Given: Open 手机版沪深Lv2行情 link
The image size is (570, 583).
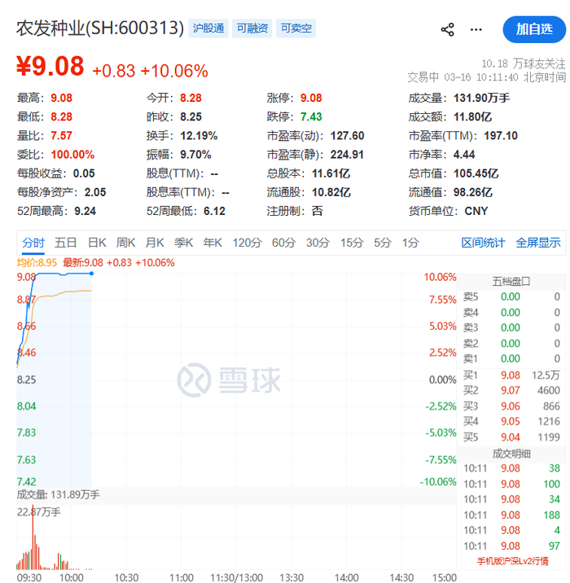Looking at the screenshot, I should 513,561.
